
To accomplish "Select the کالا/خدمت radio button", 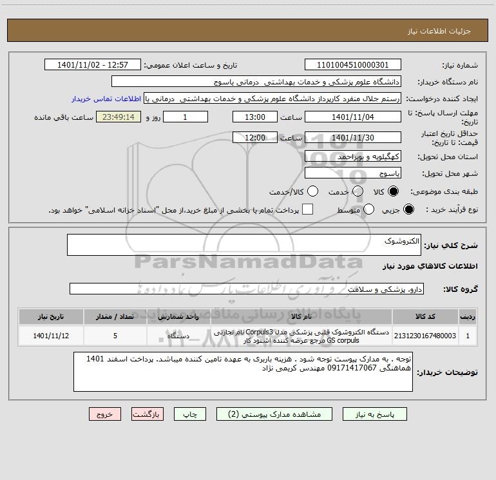I will coord(312,191).
